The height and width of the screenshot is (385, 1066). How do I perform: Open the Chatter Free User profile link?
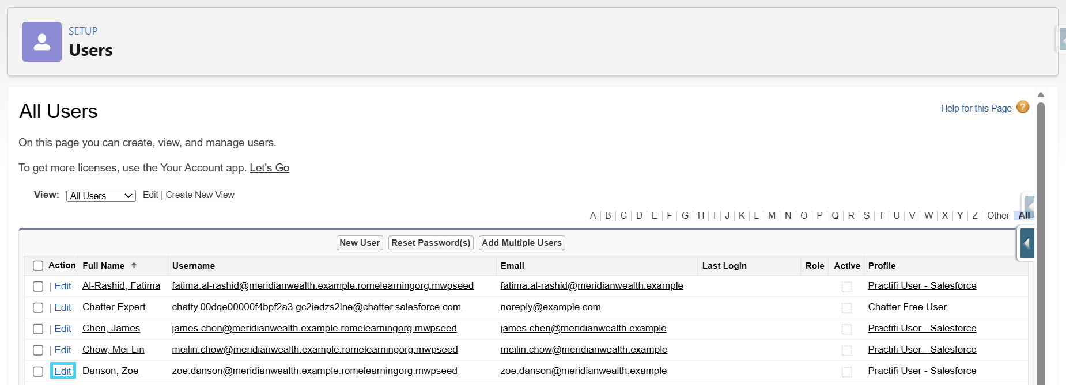[x=907, y=307]
